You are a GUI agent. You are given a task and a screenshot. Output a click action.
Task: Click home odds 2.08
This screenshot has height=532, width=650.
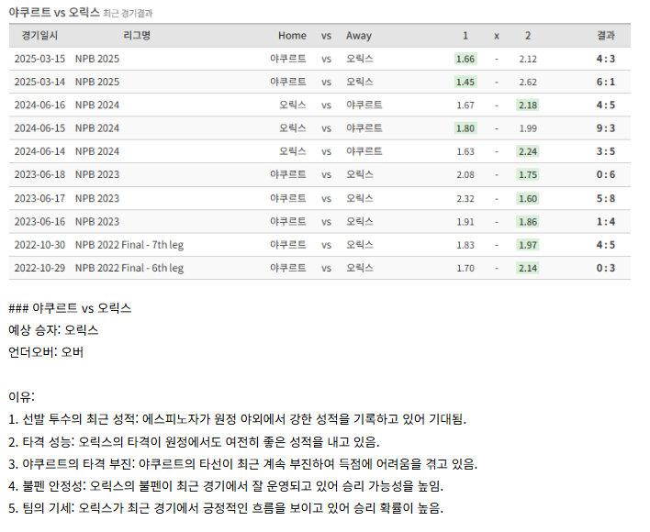(x=465, y=174)
